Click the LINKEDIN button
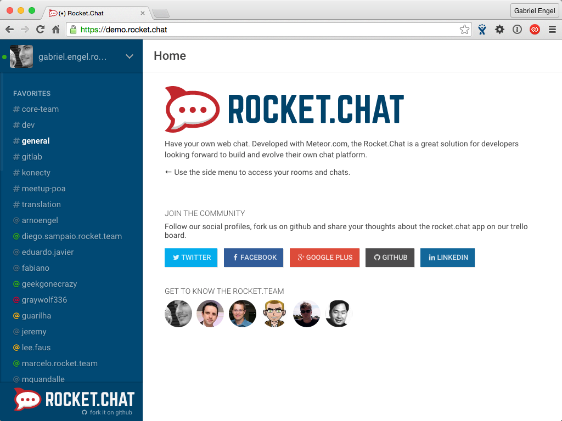 click(x=448, y=258)
